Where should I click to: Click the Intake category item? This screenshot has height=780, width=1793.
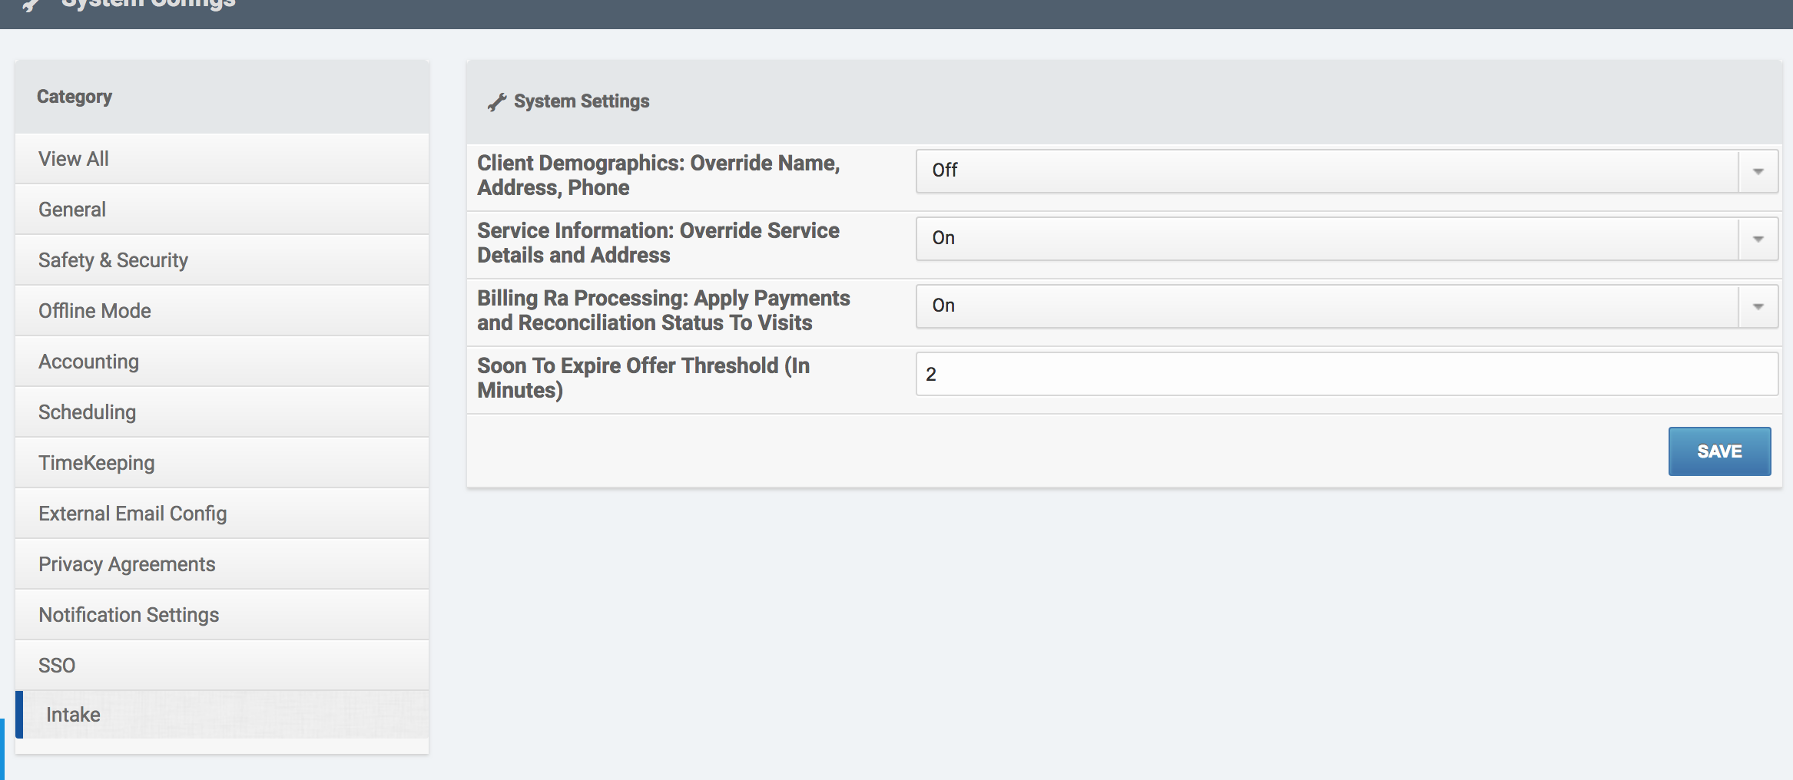click(x=73, y=715)
